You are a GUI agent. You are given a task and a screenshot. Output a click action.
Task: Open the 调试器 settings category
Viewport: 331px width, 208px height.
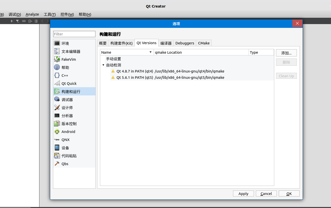[x=74, y=100]
